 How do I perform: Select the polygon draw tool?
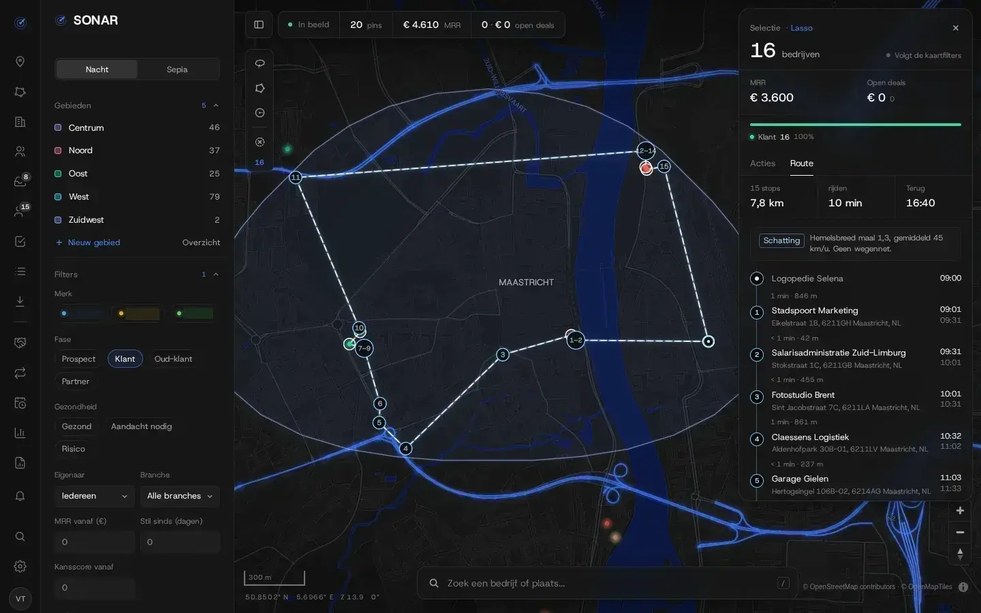[x=260, y=89]
